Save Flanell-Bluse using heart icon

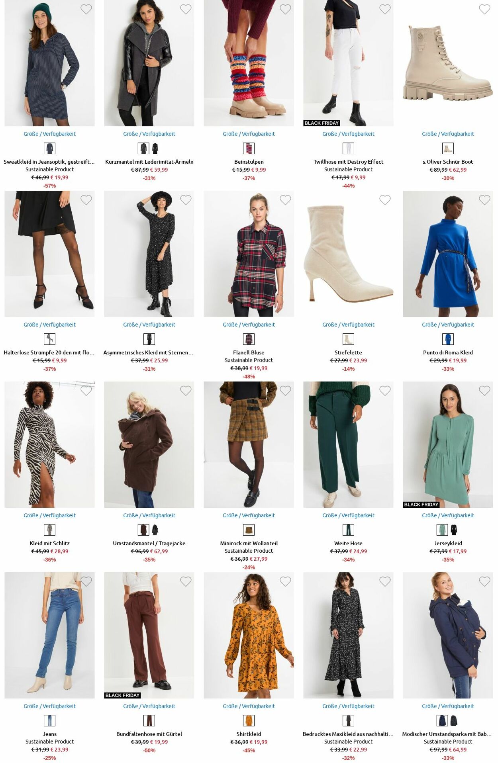click(285, 200)
